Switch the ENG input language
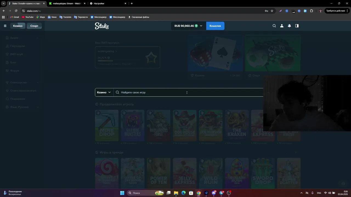The width and height of the screenshot is (351, 197). [319, 193]
